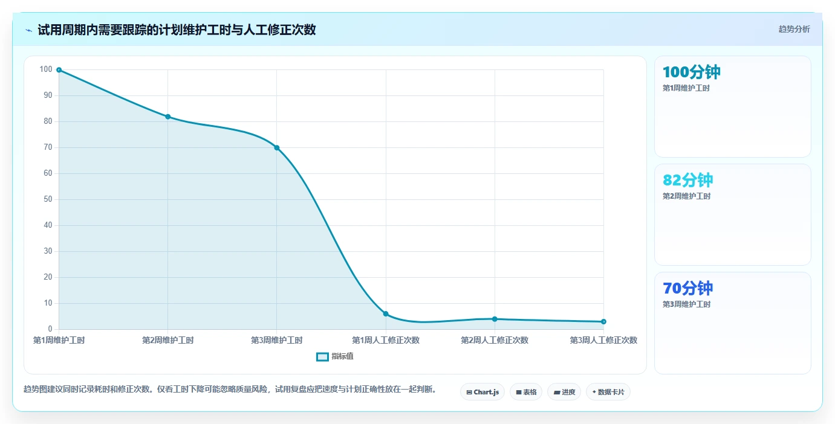Click the card caption 第1周维护工时
Screen dimensions: 835x424
click(x=686, y=88)
